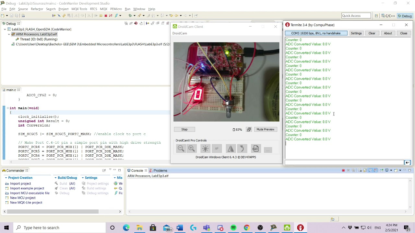Open the Refactor menu
The height and width of the screenshot is (233, 415).
pos(37,9)
